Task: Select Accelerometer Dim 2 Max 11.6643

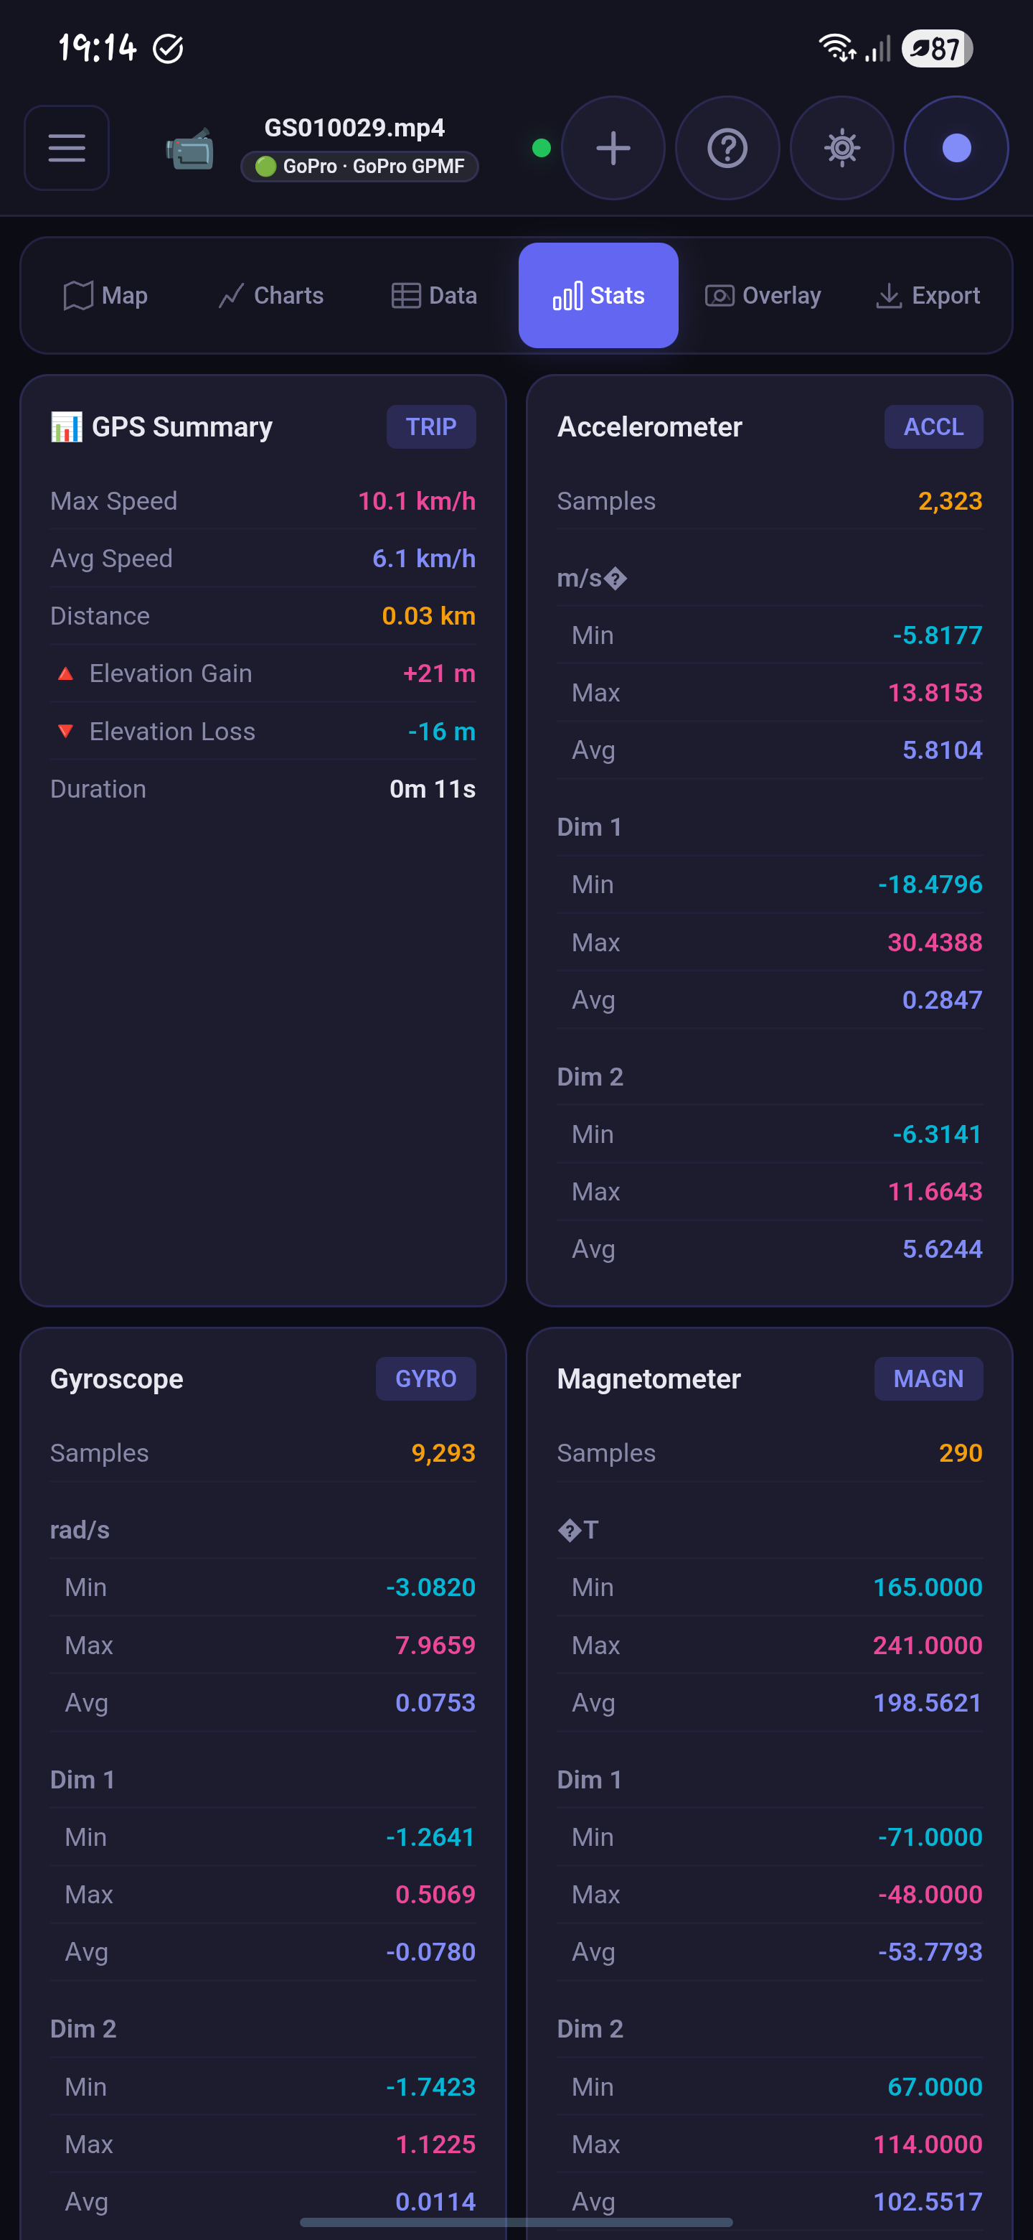Action: pos(935,1191)
